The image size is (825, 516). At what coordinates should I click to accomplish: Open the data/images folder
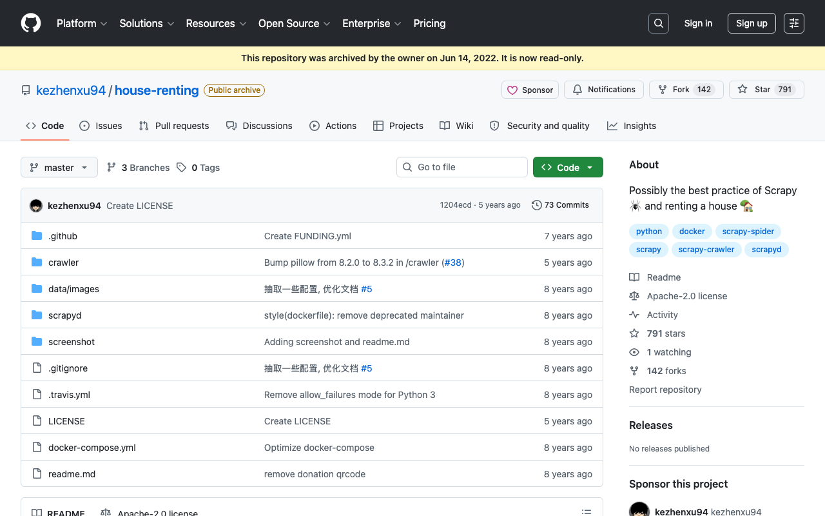pyautogui.click(x=73, y=289)
